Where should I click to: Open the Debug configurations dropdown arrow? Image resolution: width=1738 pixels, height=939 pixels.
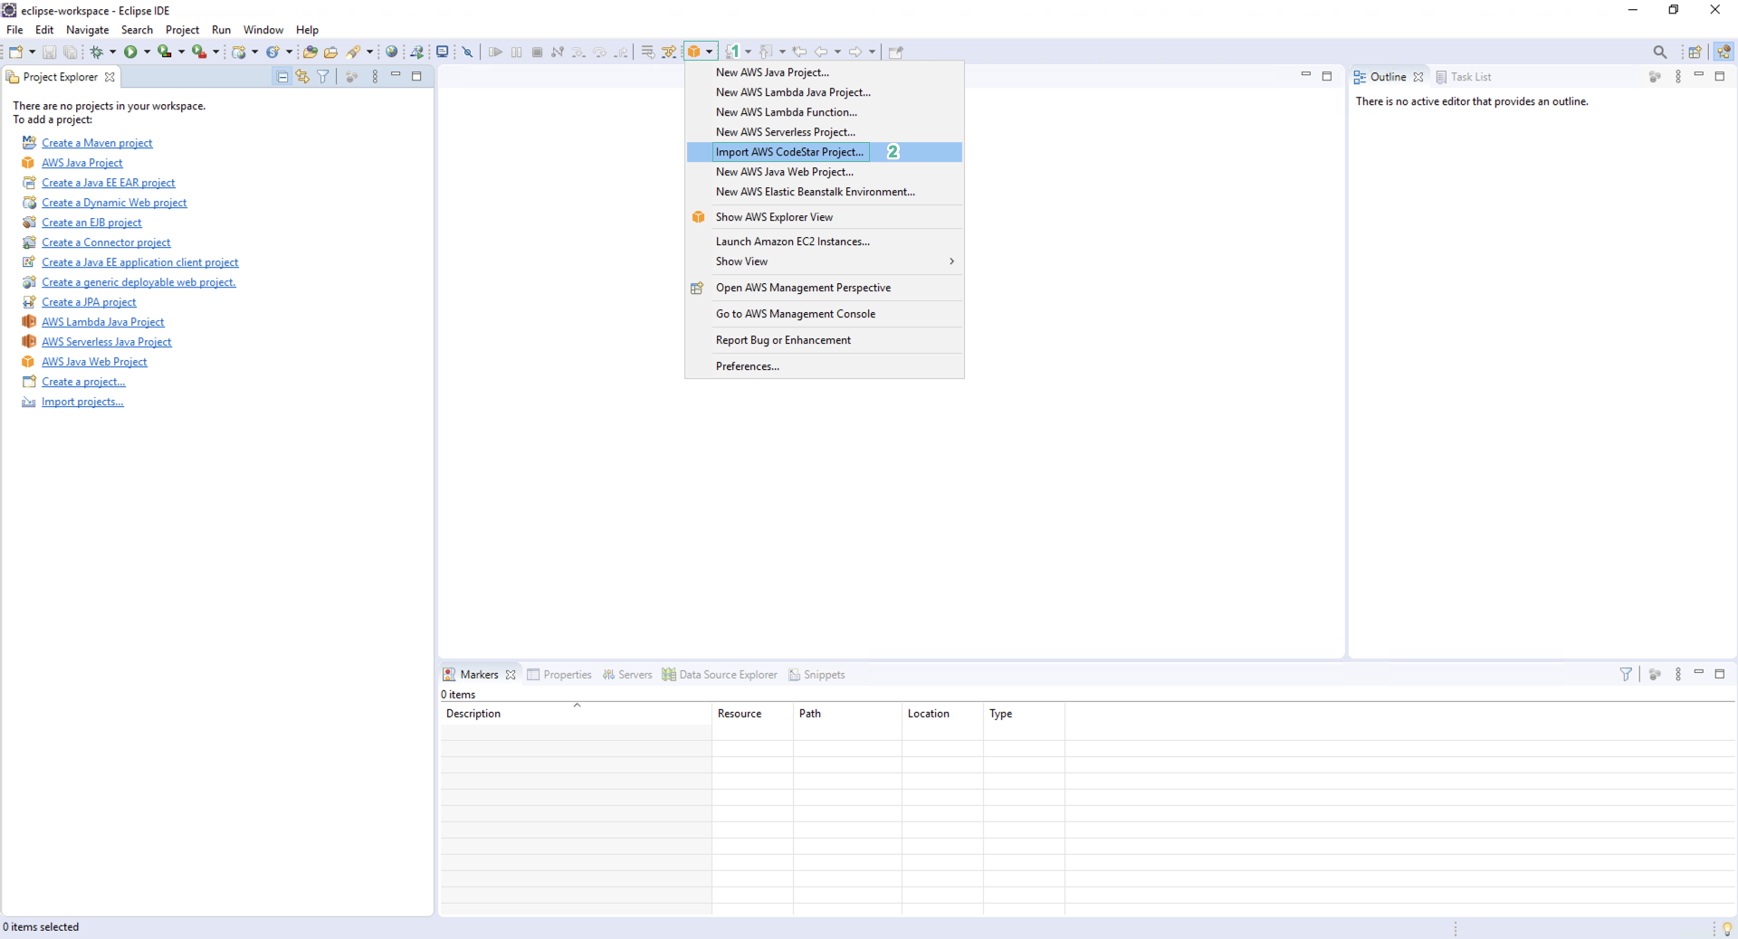tap(112, 52)
